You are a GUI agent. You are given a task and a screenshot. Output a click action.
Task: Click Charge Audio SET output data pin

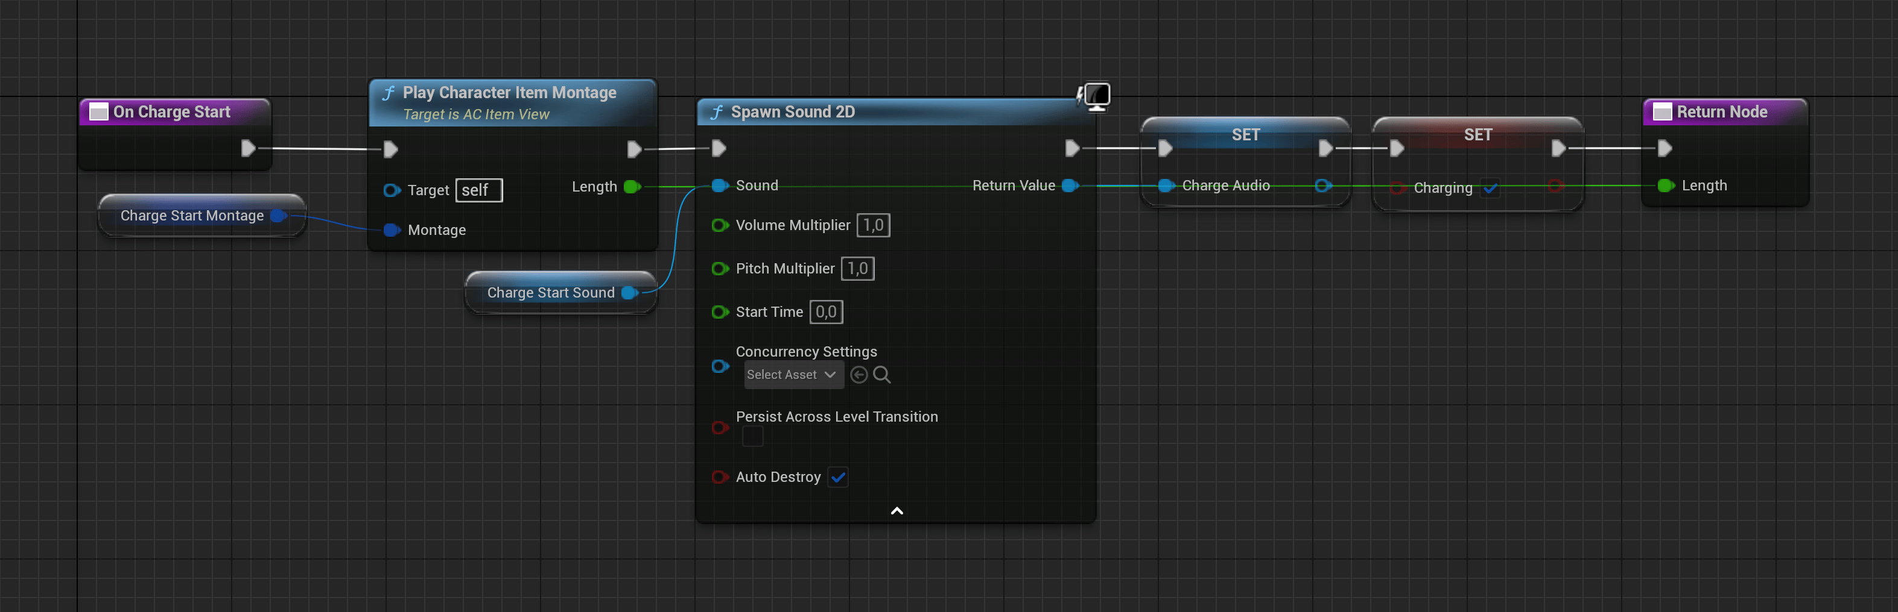pos(1323,186)
